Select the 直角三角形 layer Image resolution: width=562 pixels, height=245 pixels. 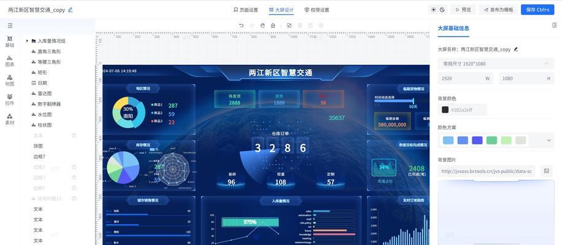(49, 51)
